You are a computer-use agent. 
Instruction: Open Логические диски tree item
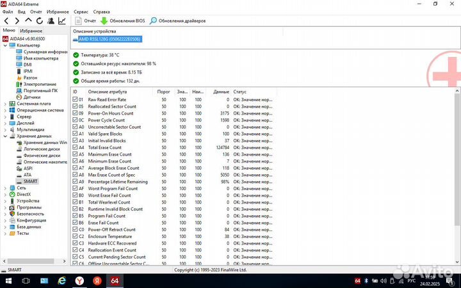click(38, 149)
